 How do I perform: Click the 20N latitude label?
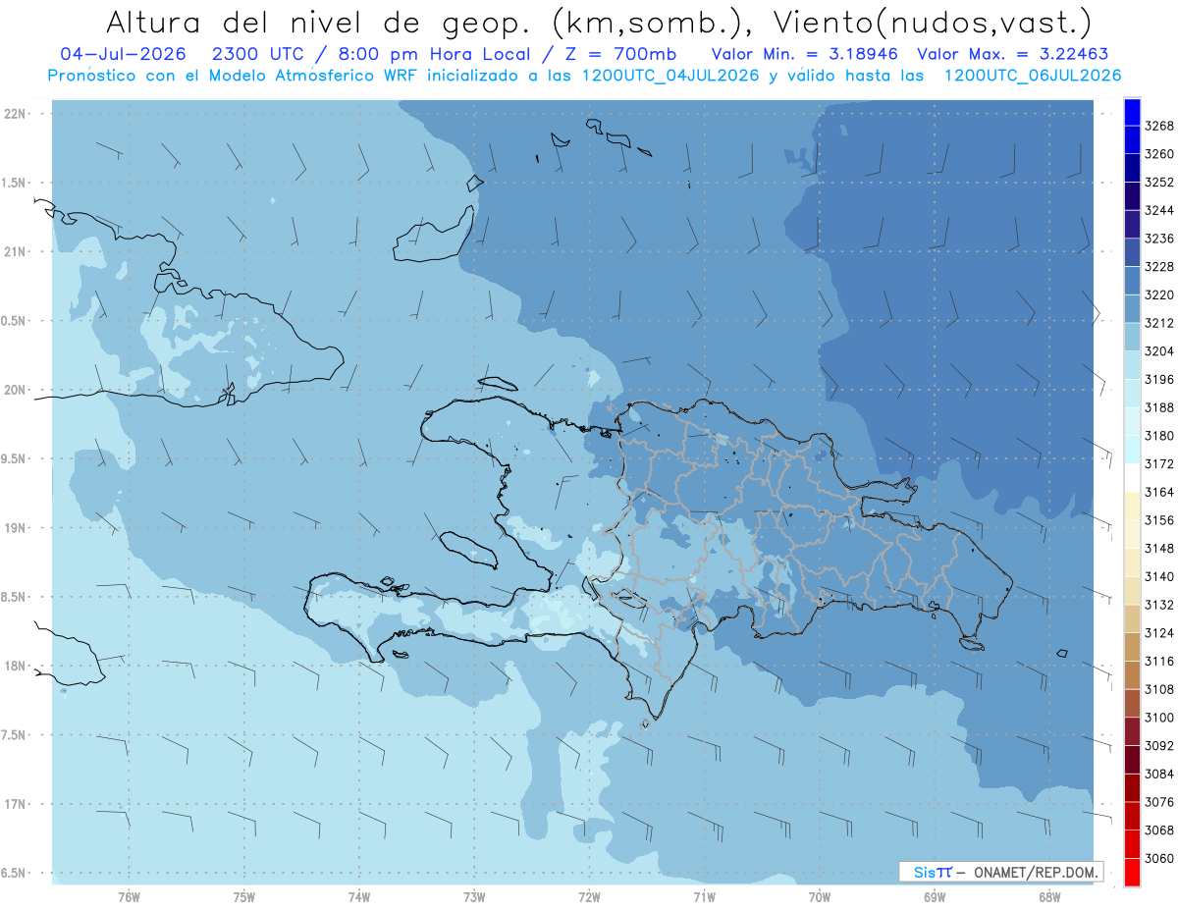click(x=16, y=391)
